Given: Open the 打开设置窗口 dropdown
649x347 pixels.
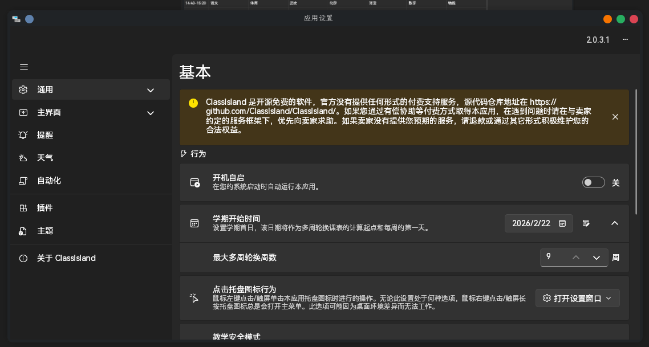Looking at the screenshot, I should point(577,298).
